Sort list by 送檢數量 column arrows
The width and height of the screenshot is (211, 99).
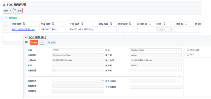pyautogui.click(x=149, y=24)
